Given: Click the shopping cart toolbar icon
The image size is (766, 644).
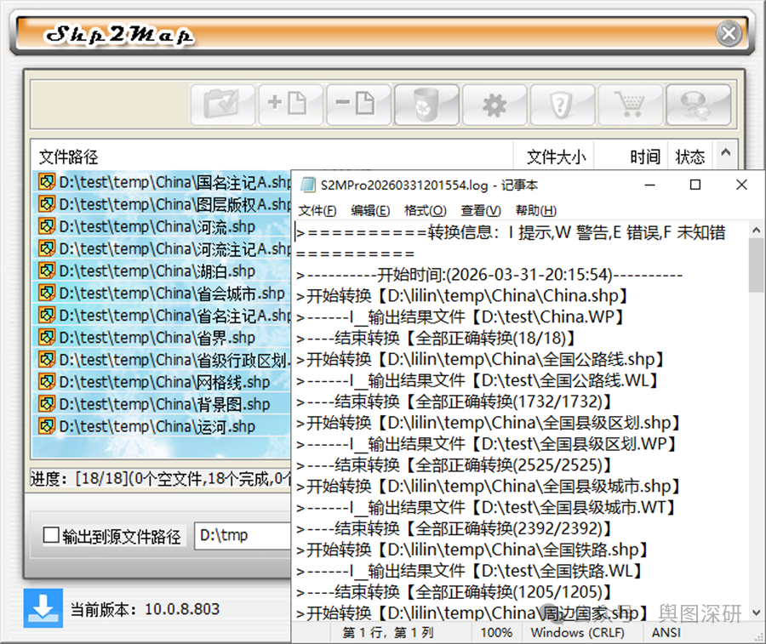Looking at the screenshot, I should point(630,103).
